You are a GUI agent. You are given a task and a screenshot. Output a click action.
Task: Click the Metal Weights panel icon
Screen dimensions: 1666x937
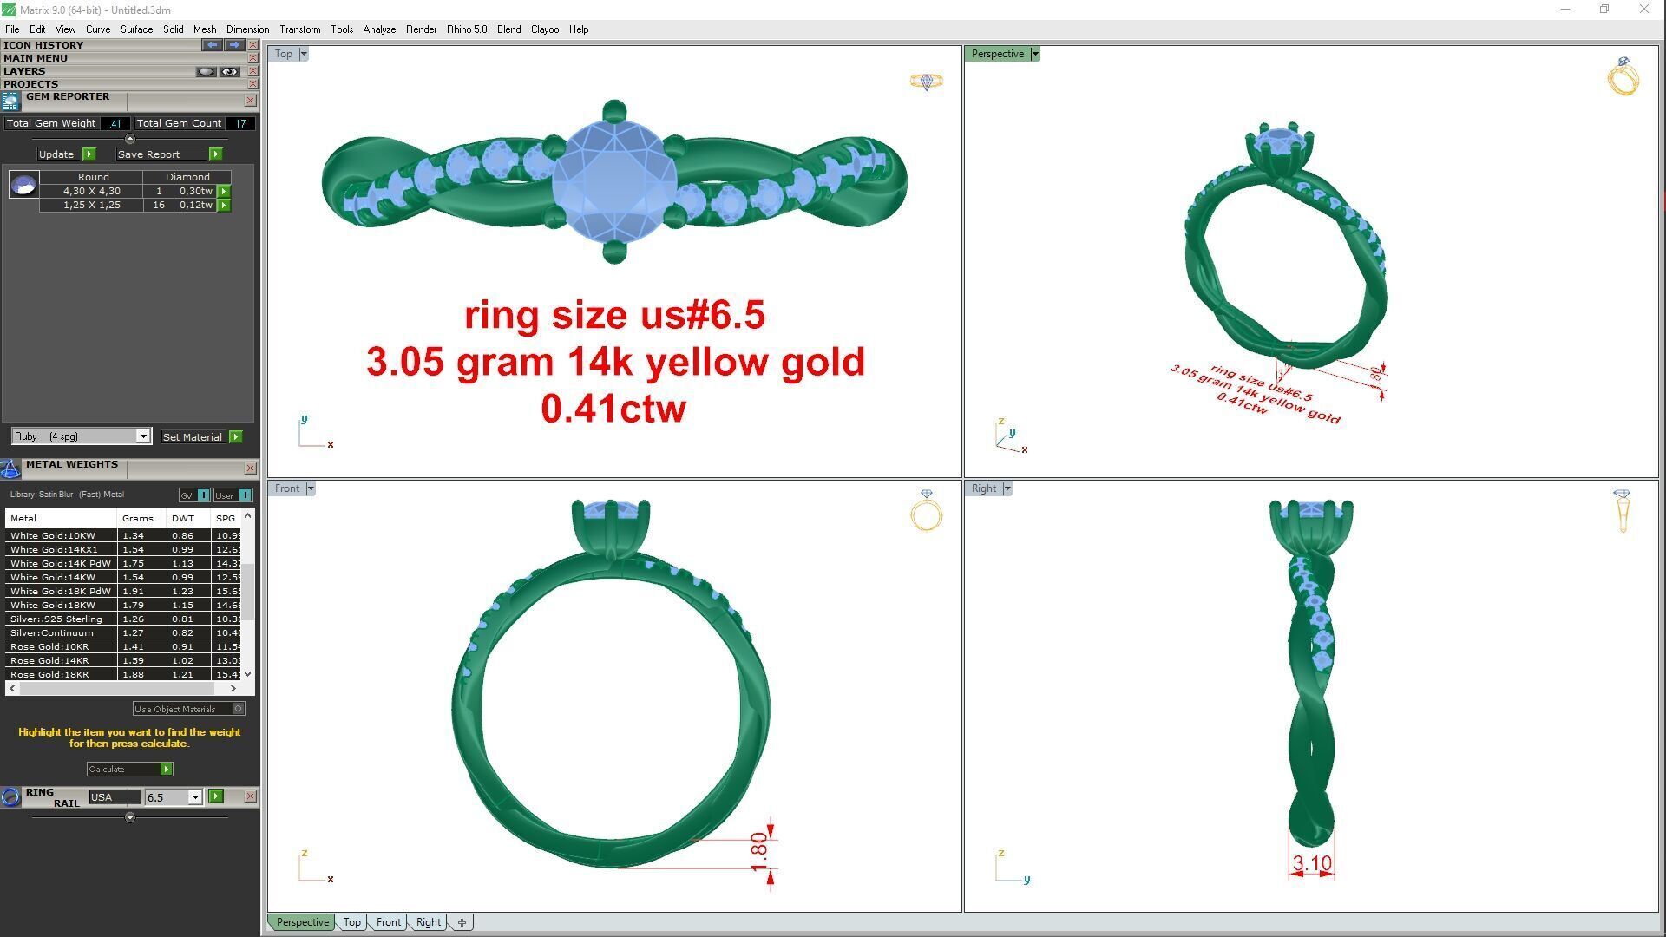(10, 469)
